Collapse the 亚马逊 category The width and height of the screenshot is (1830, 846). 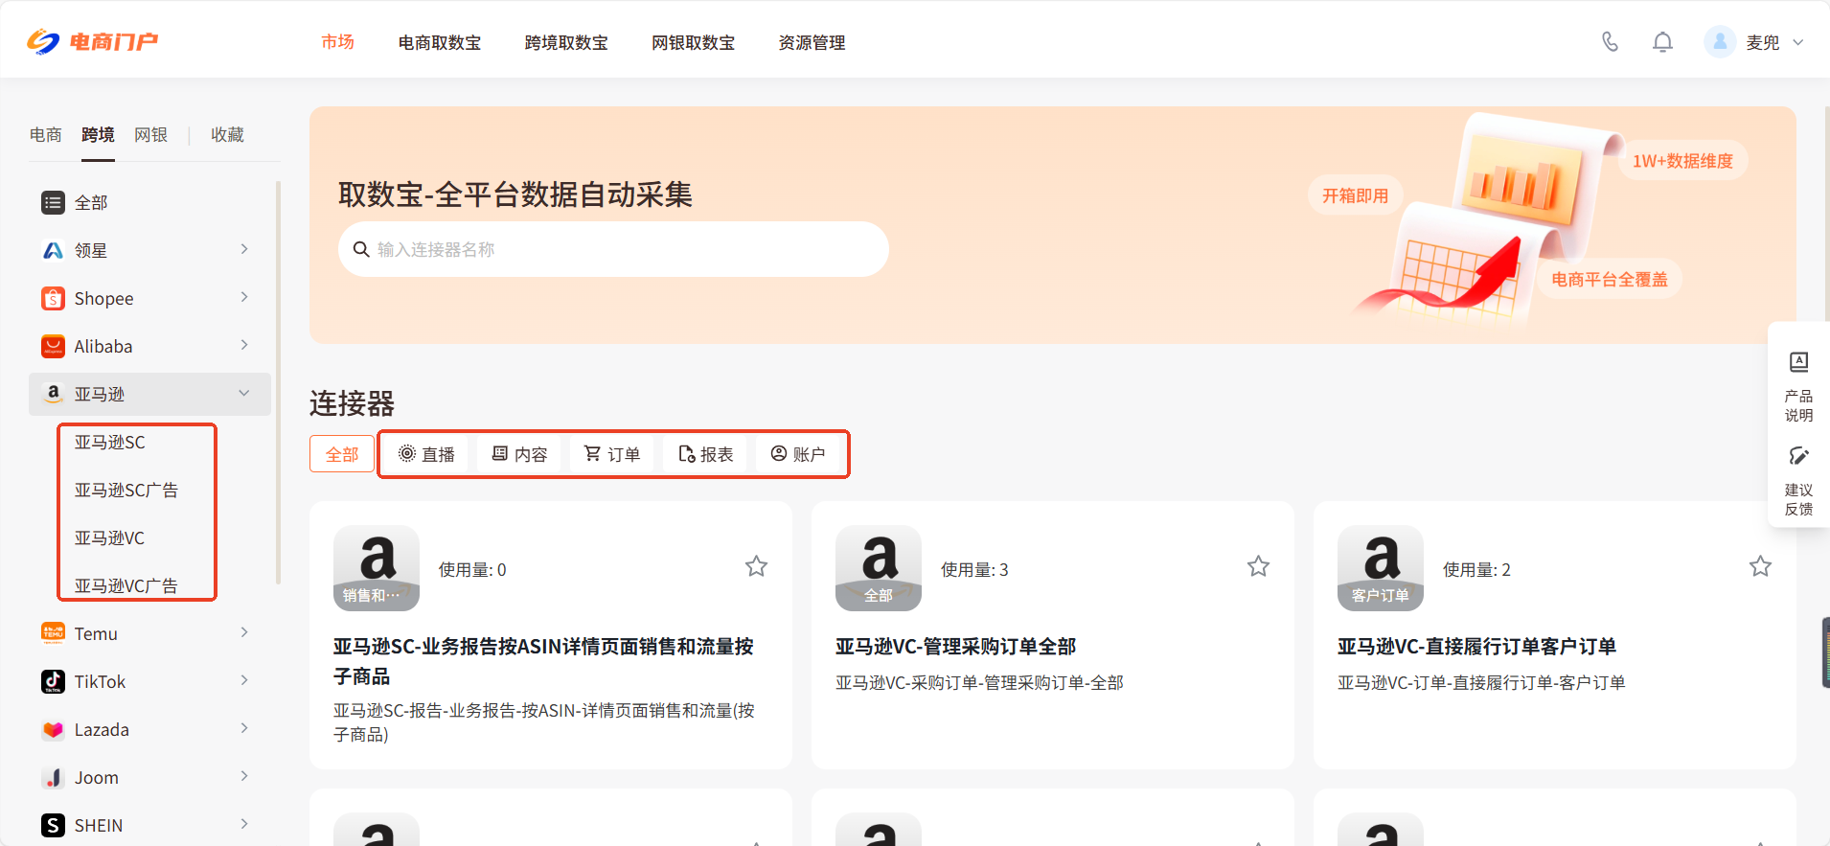244,393
